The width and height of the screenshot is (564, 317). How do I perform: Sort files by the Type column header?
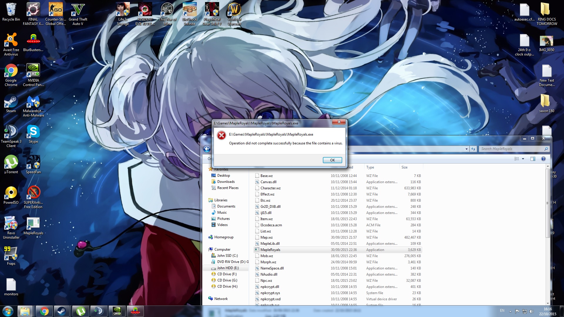tap(382, 167)
